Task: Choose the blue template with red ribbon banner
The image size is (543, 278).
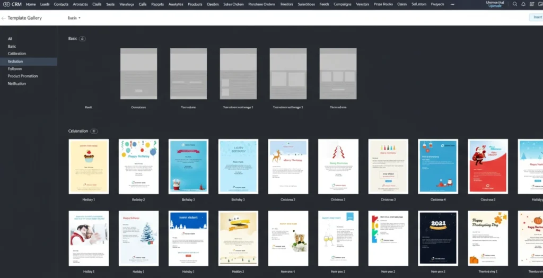Action: pyautogui.click(x=188, y=167)
